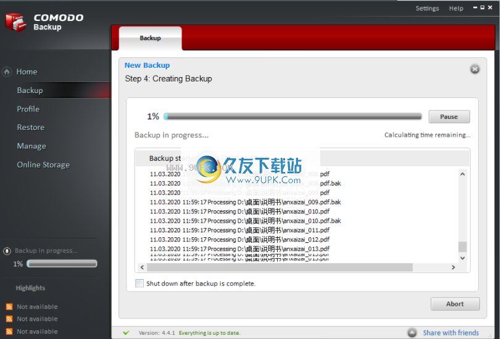Select the anxaizai_010.pdf log entry
501x339 pixels.
pyautogui.click(x=239, y=211)
